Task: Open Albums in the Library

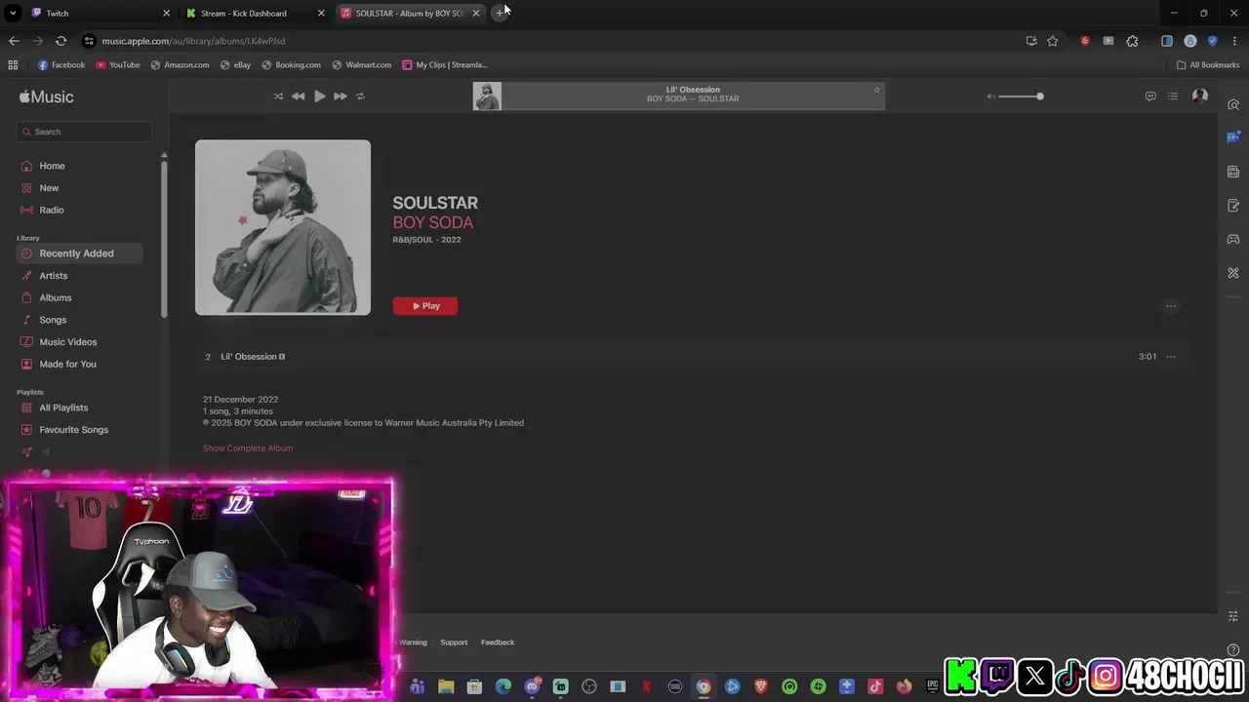Action: tap(56, 297)
